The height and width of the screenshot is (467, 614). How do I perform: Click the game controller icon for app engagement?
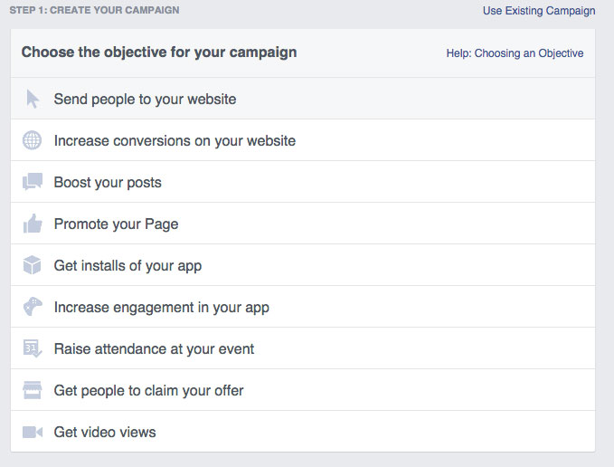(x=33, y=307)
